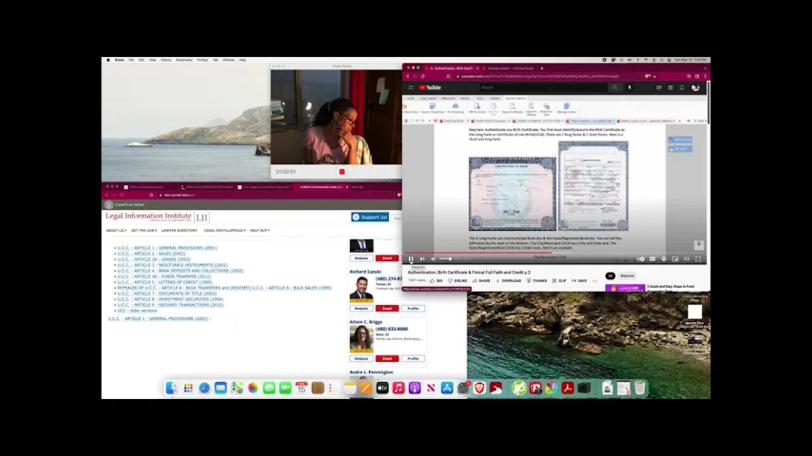Open YouTube account avatar menu
The width and height of the screenshot is (812, 456).
click(x=695, y=87)
